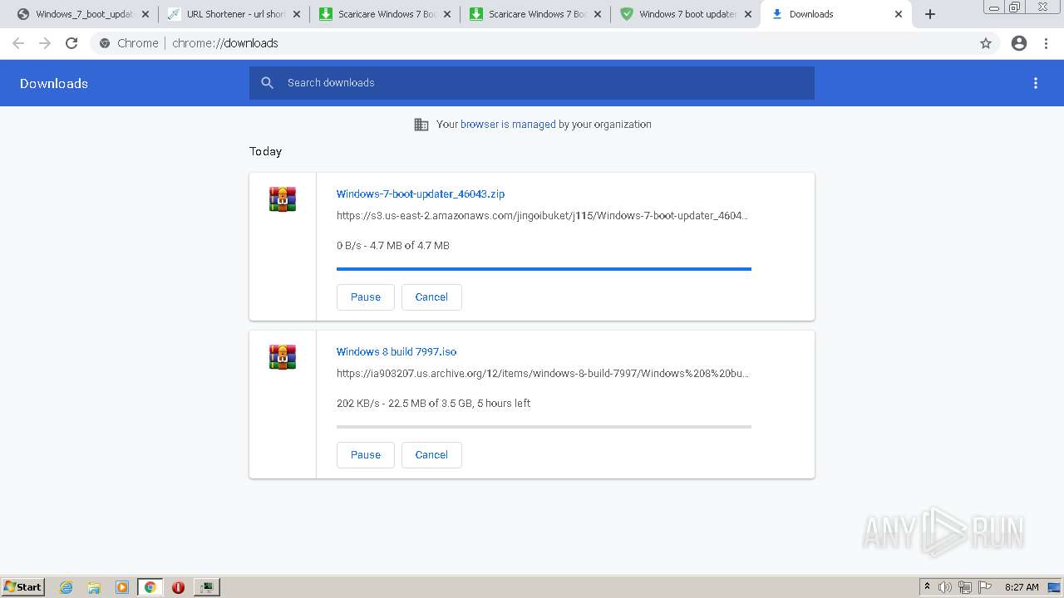Cancel the Windows-7-boot-updater zip download
The width and height of the screenshot is (1064, 598).
click(431, 297)
